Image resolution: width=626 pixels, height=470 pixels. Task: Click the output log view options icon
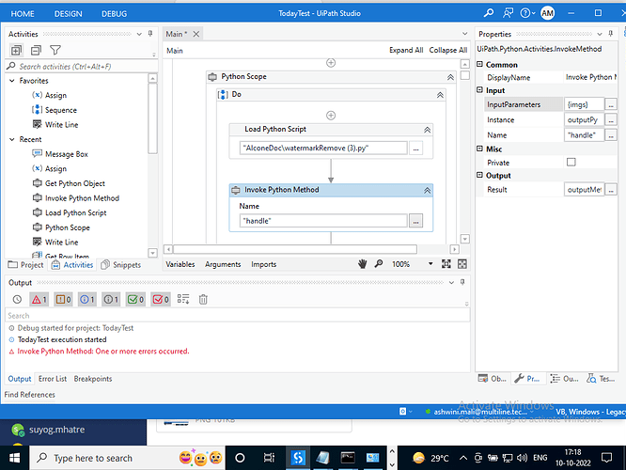pos(183,299)
